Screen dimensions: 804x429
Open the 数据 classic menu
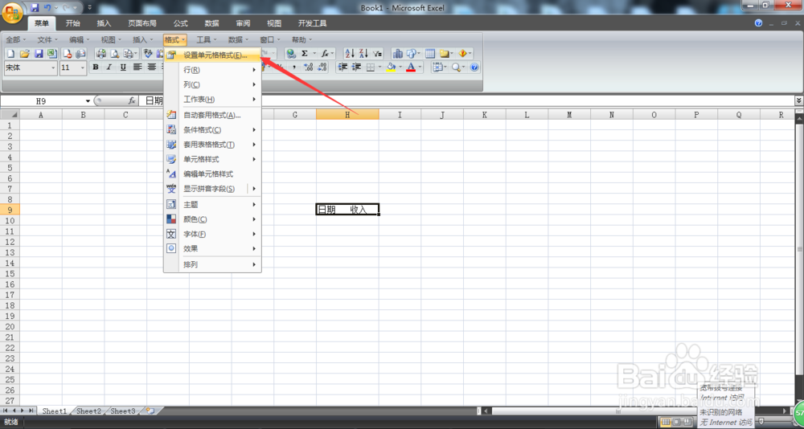238,39
